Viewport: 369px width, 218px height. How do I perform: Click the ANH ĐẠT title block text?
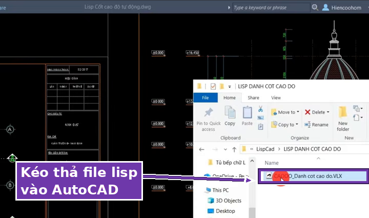tap(72, 125)
